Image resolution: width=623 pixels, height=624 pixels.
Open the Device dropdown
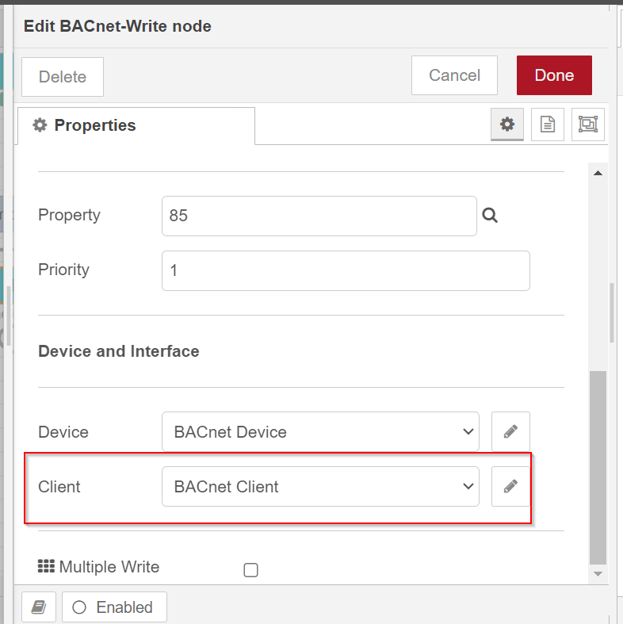pyautogui.click(x=320, y=431)
